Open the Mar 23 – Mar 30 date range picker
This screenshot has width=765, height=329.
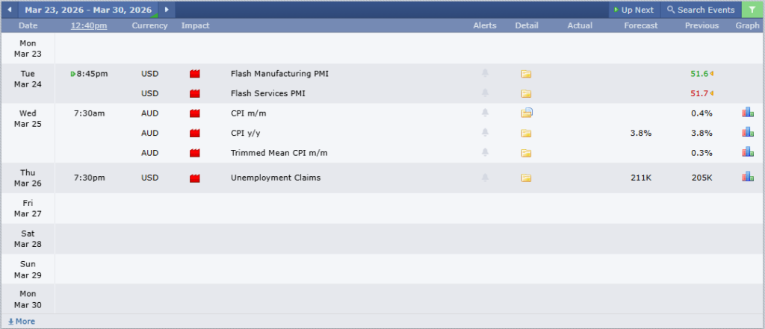pyautogui.click(x=87, y=10)
